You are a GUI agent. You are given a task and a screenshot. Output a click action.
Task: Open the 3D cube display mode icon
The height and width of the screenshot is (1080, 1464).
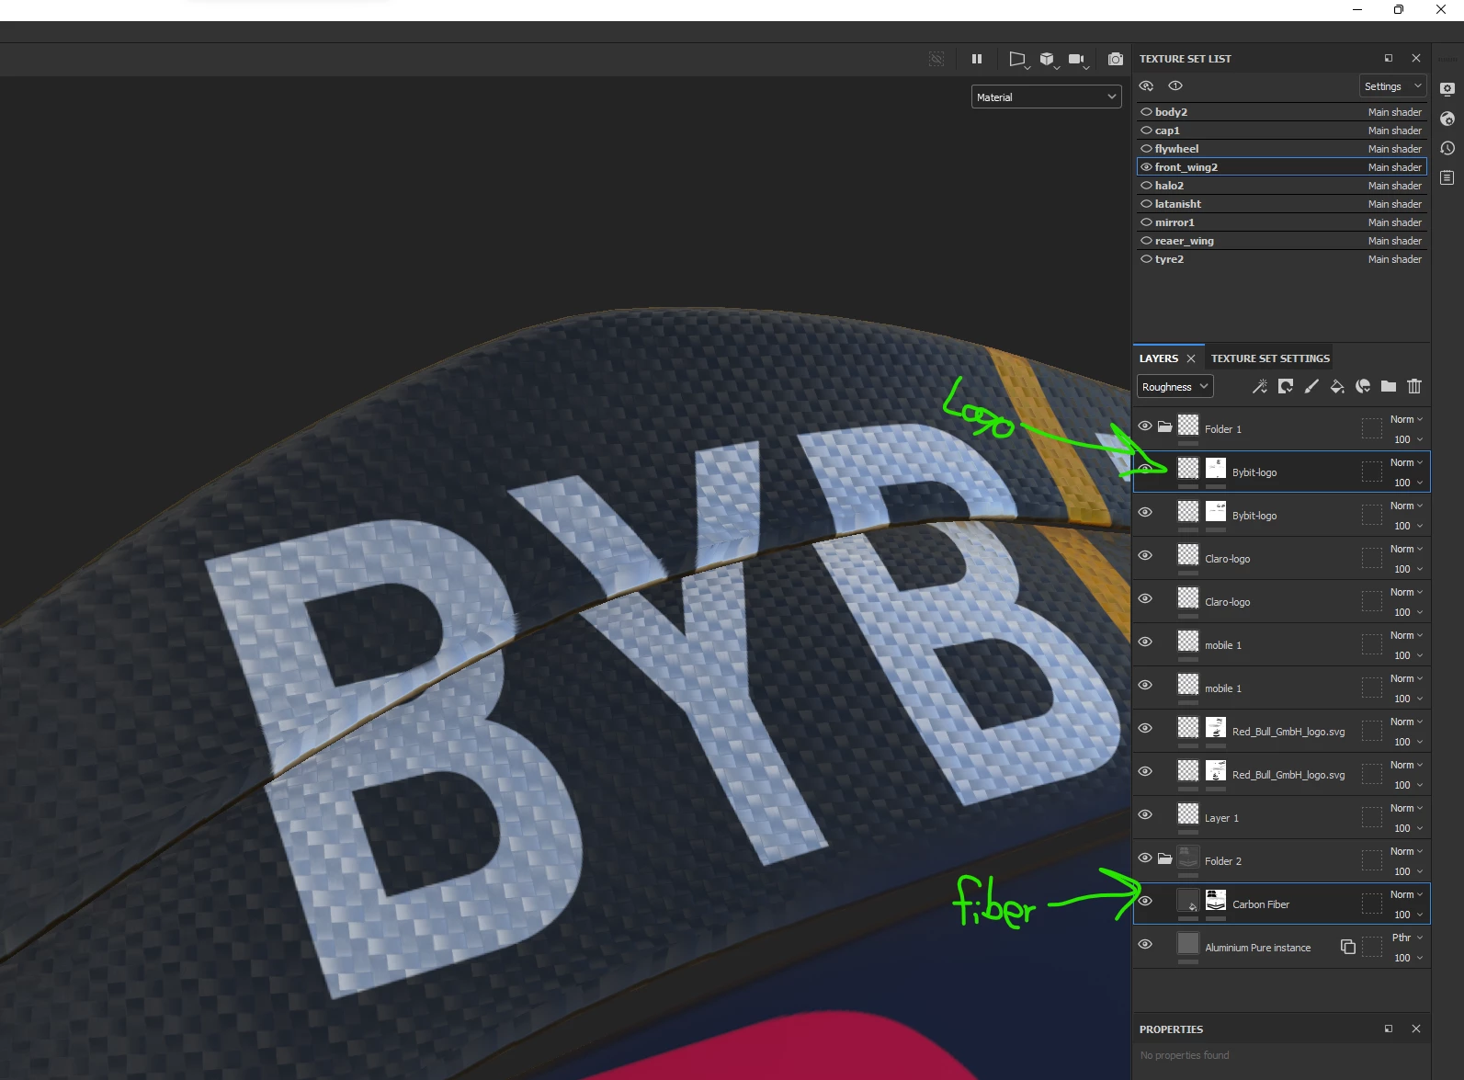1048,59
